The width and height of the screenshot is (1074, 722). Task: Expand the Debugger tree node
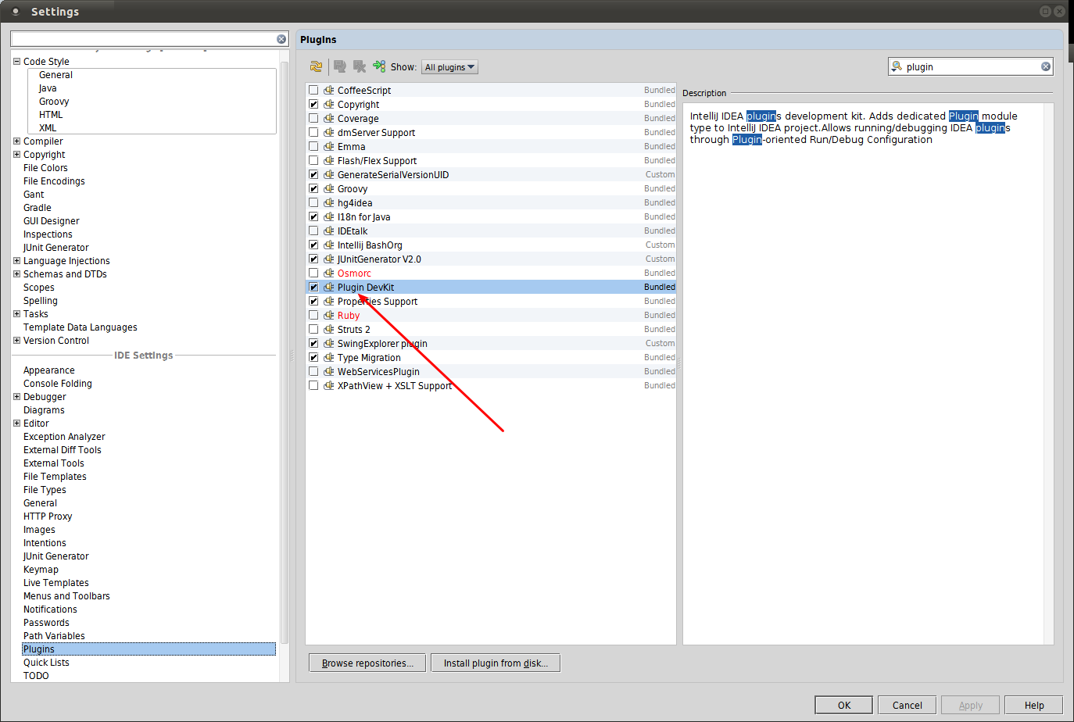[x=16, y=397]
